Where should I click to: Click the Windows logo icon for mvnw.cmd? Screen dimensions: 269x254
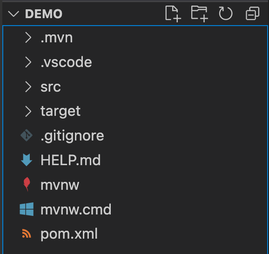tap(27, 209)
